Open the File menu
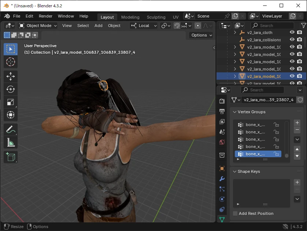The width and height of the screenshot is (307, 231). click(16, 16)
